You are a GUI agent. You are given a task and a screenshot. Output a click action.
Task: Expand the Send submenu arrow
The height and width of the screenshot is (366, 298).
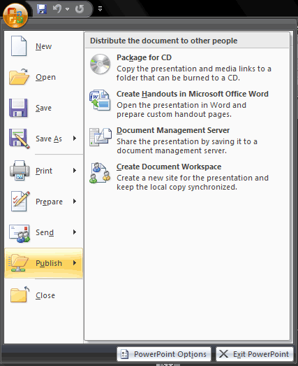click(x=75, y=232)
